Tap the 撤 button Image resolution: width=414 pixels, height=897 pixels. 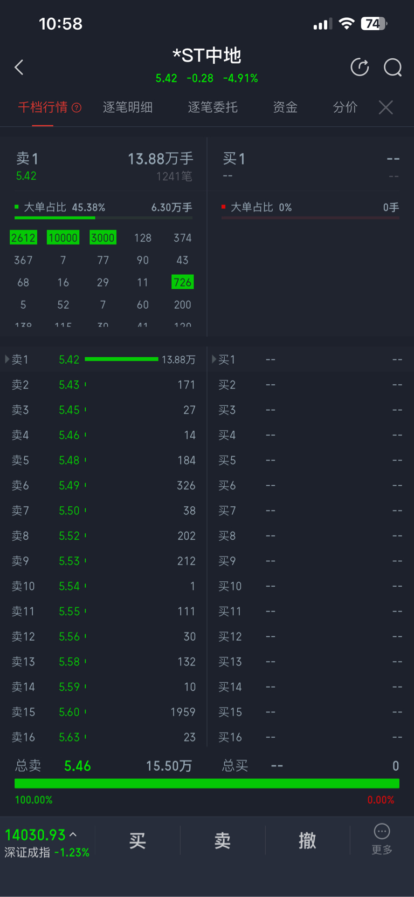coord(307,840)
